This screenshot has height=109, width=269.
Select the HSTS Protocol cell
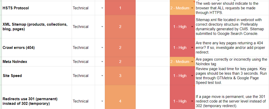tap(36, 8)
